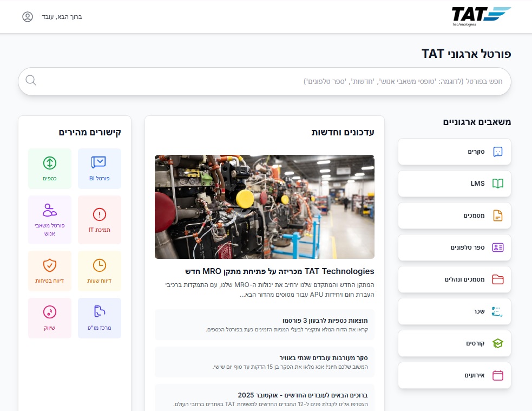Viewport: 532px width, 411px height.
Task: Open דיווח בטיחות shield icon tile
Action: coord(50,265)
